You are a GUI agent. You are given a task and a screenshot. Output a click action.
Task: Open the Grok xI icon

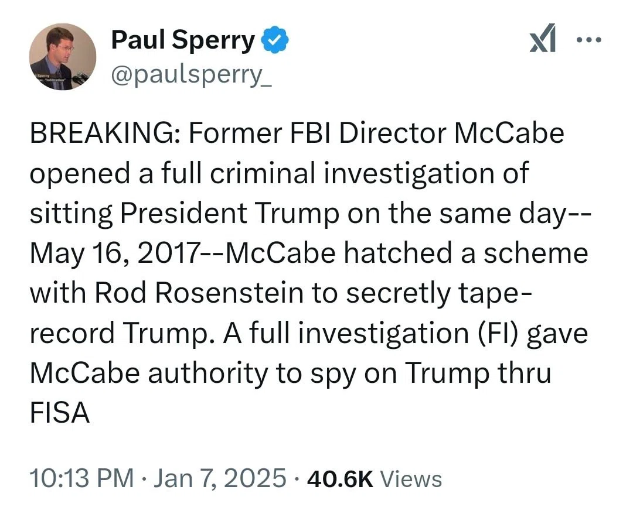tap(543, 39)
